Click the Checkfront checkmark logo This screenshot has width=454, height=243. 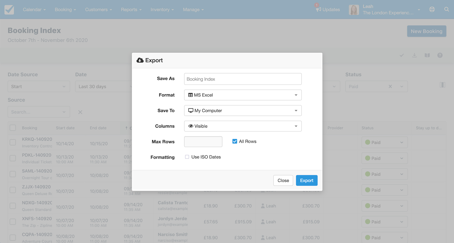point(9,10)
